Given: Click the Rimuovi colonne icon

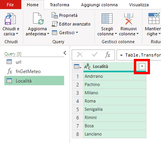Looking at the screenshot, I should click(129, 19).
